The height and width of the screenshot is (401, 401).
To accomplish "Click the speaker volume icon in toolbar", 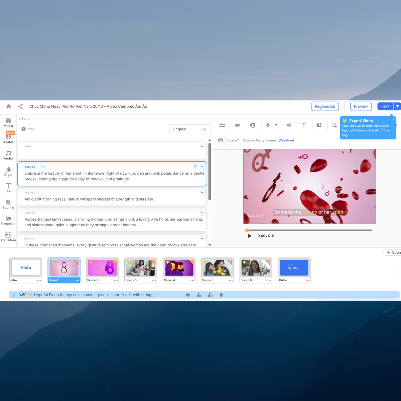I will coord(289,125).
